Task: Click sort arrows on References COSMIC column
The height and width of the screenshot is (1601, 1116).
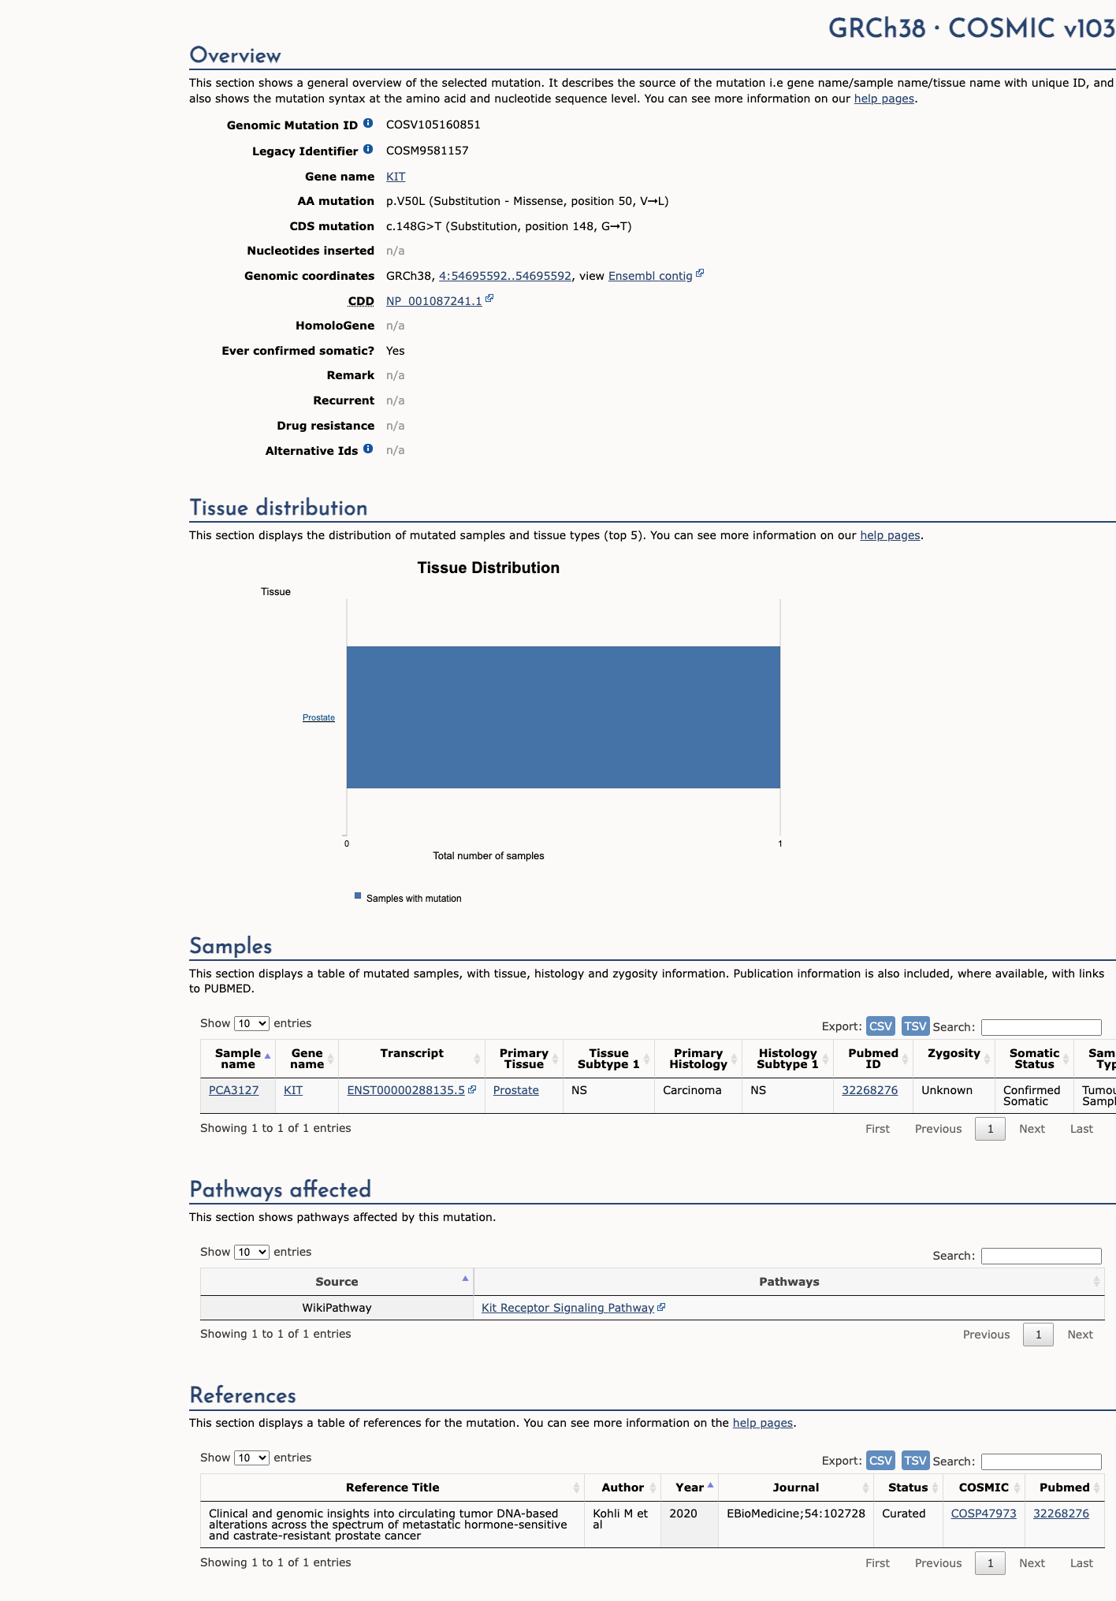Action: tap(1017, 1487)
